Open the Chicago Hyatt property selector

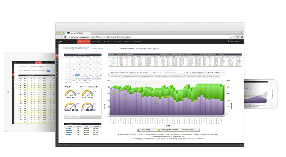click(98, 48)
